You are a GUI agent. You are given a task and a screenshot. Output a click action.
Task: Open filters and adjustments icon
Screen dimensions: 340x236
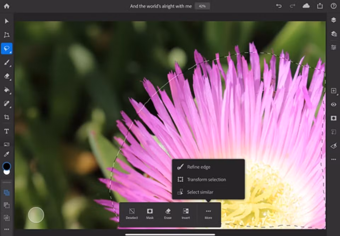tap(334, 146)
